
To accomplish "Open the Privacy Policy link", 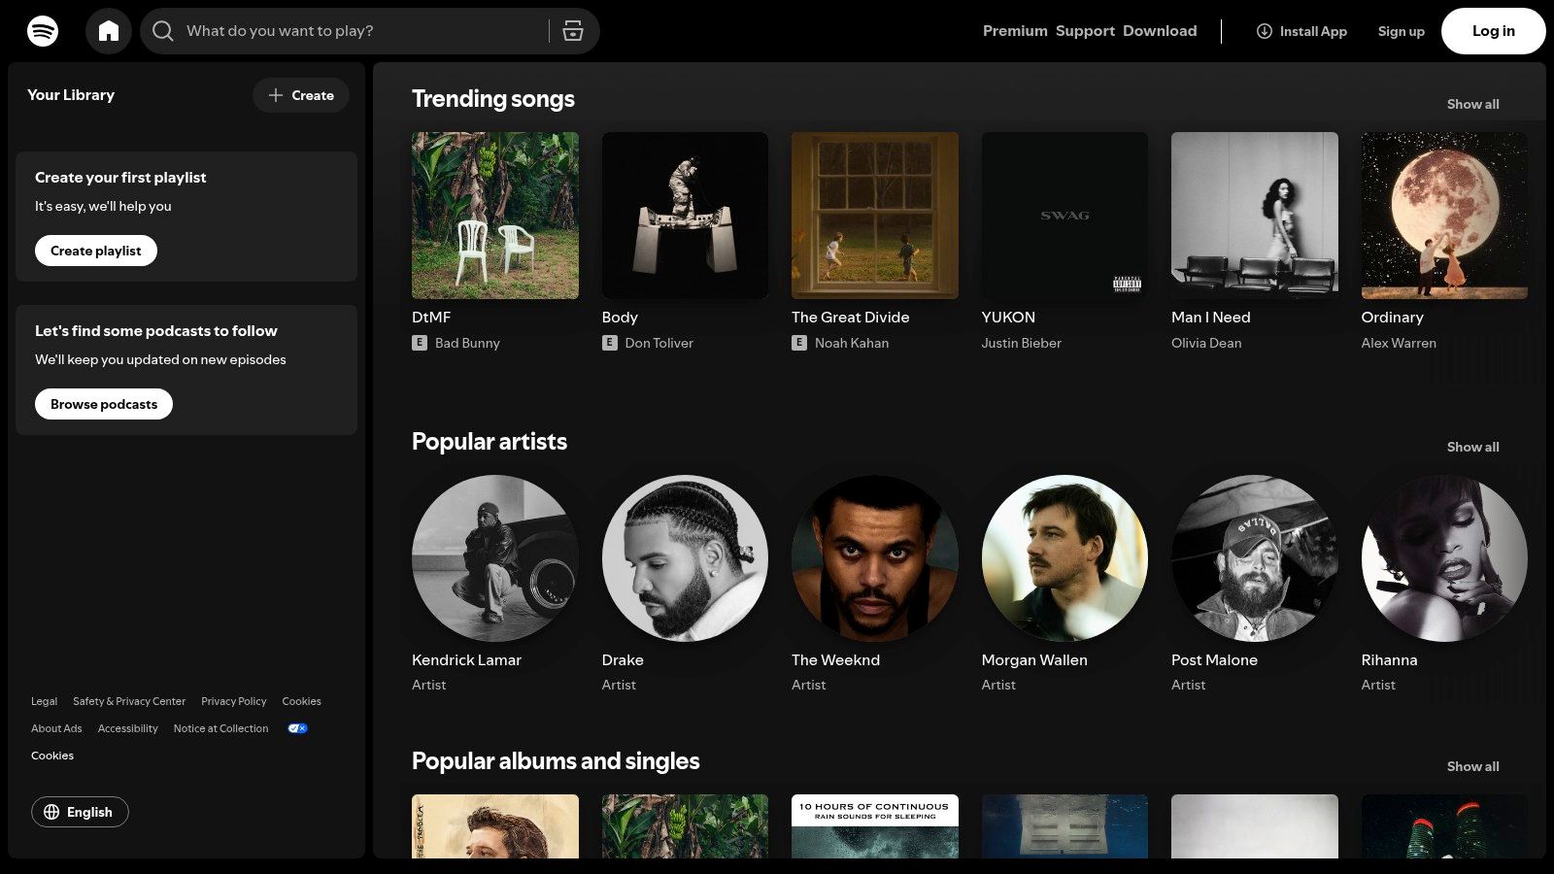I will (x=233, y=701).
